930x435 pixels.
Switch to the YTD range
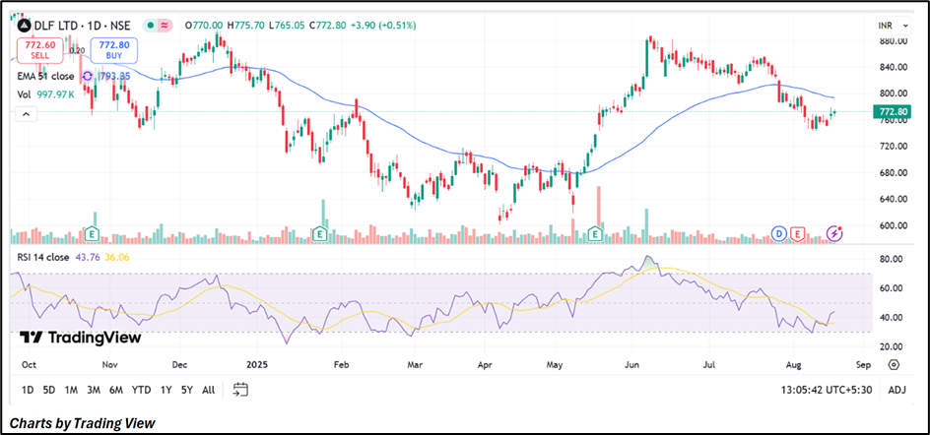click(141, 391)
